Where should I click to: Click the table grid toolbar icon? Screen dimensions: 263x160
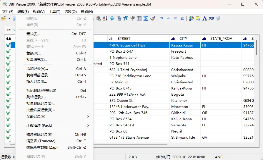click(x=139, y=18)
